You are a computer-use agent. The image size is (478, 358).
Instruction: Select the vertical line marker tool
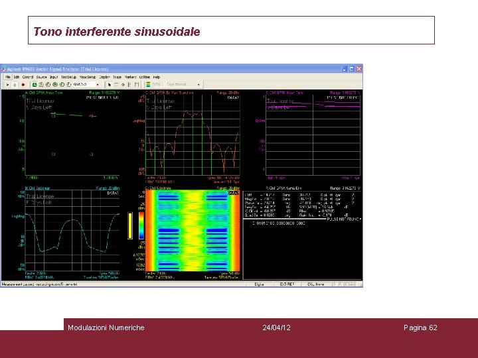click(129, 85)
